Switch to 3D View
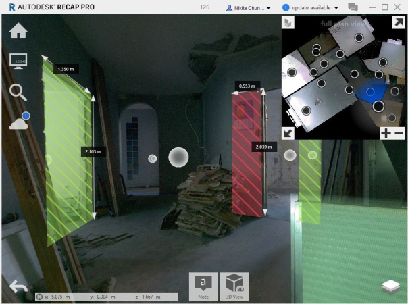Image resolution: width=408 pixels, height=304 pixels. tap(234, 286)
